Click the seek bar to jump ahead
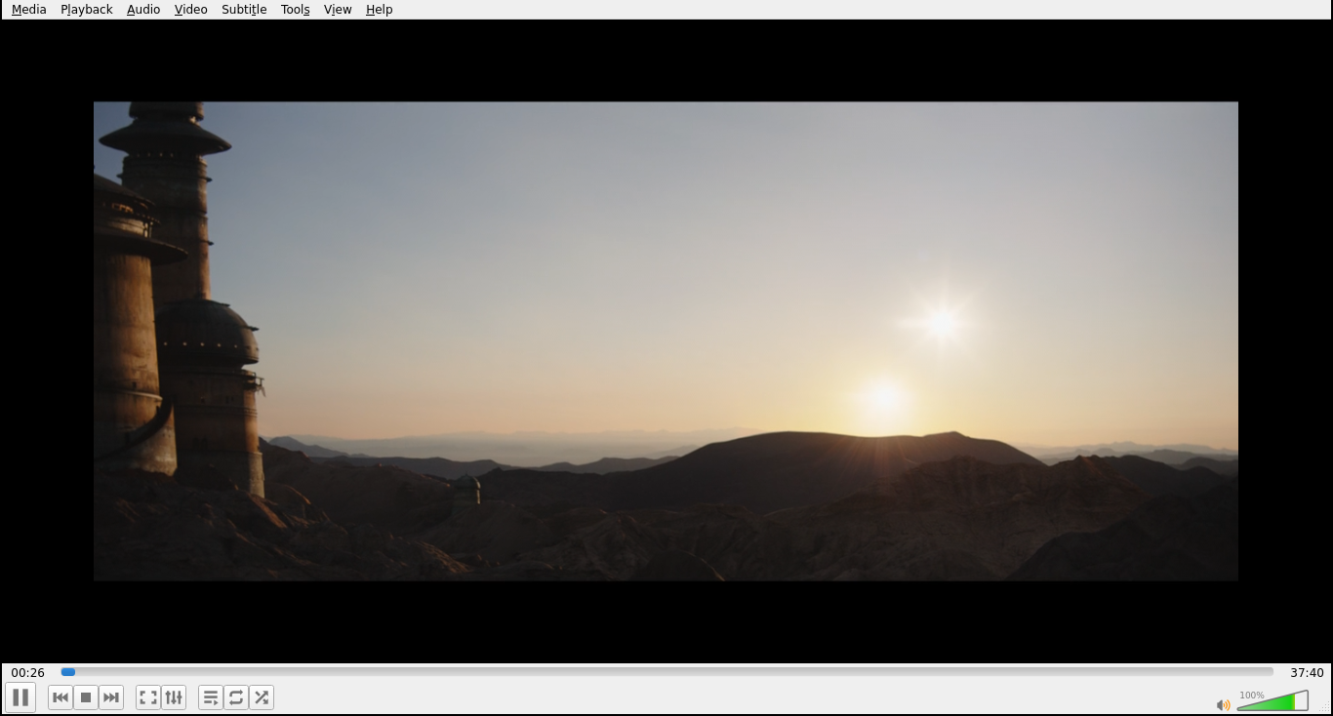The height and width of the screenshot is (716, 1333). pos(666,672)
